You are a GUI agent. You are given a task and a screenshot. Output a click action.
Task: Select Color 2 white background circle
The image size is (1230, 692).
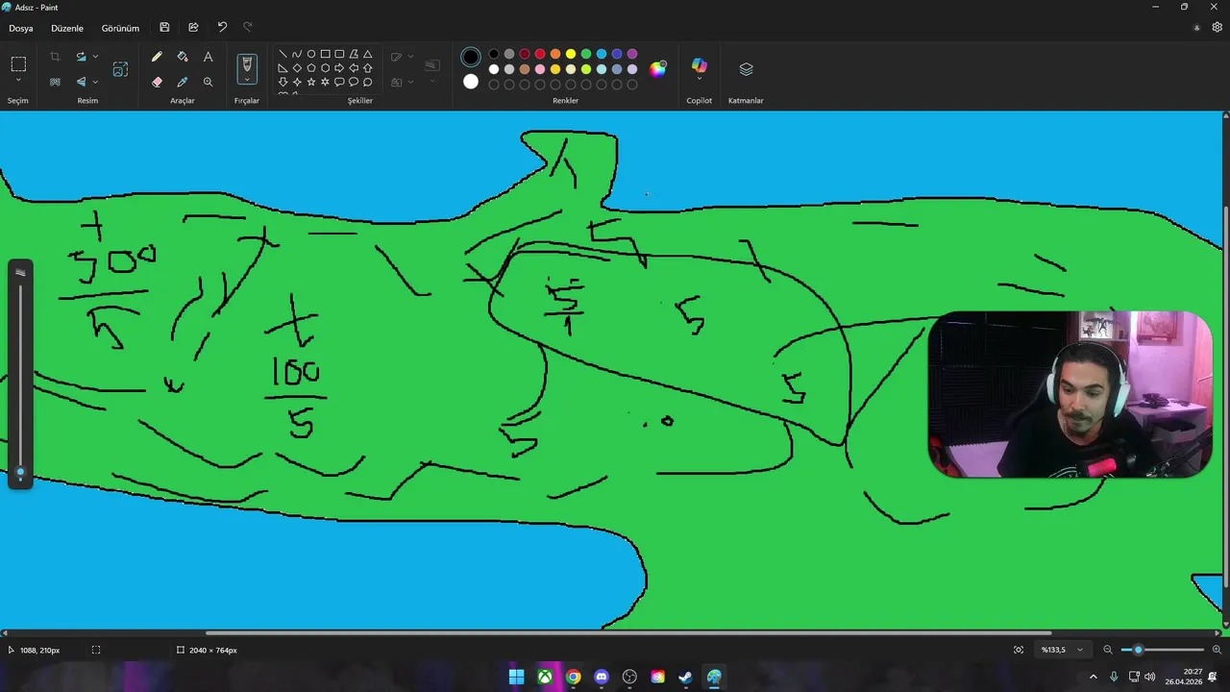click(x=471, y=82)
